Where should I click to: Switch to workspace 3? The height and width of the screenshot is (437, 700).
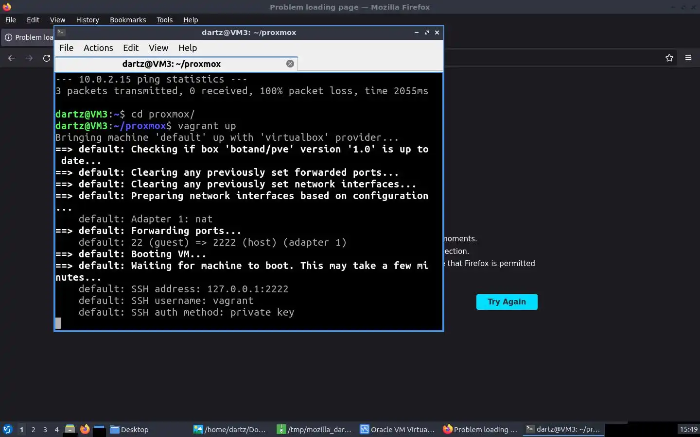pyautogui.click(x=45, y=429)
